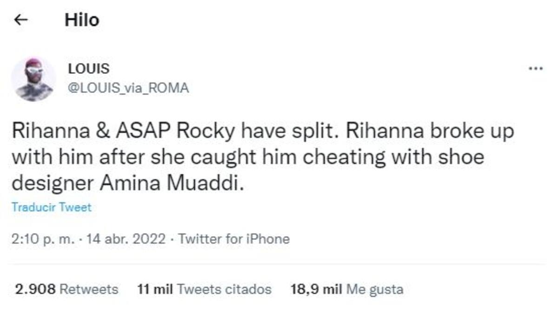
Task: Click the word Rihanna starting the tweet
Action: tap(42, 132)
